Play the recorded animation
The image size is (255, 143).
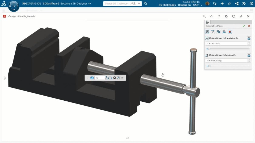pyautogui.click(x=118, y=78)
